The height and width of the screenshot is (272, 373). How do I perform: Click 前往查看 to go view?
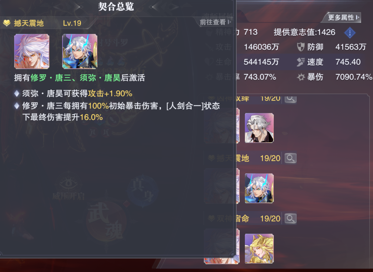pyautogui.click(x=215, y=22)
